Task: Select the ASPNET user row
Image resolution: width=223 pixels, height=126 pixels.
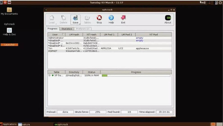Action: tap(110, 51)
